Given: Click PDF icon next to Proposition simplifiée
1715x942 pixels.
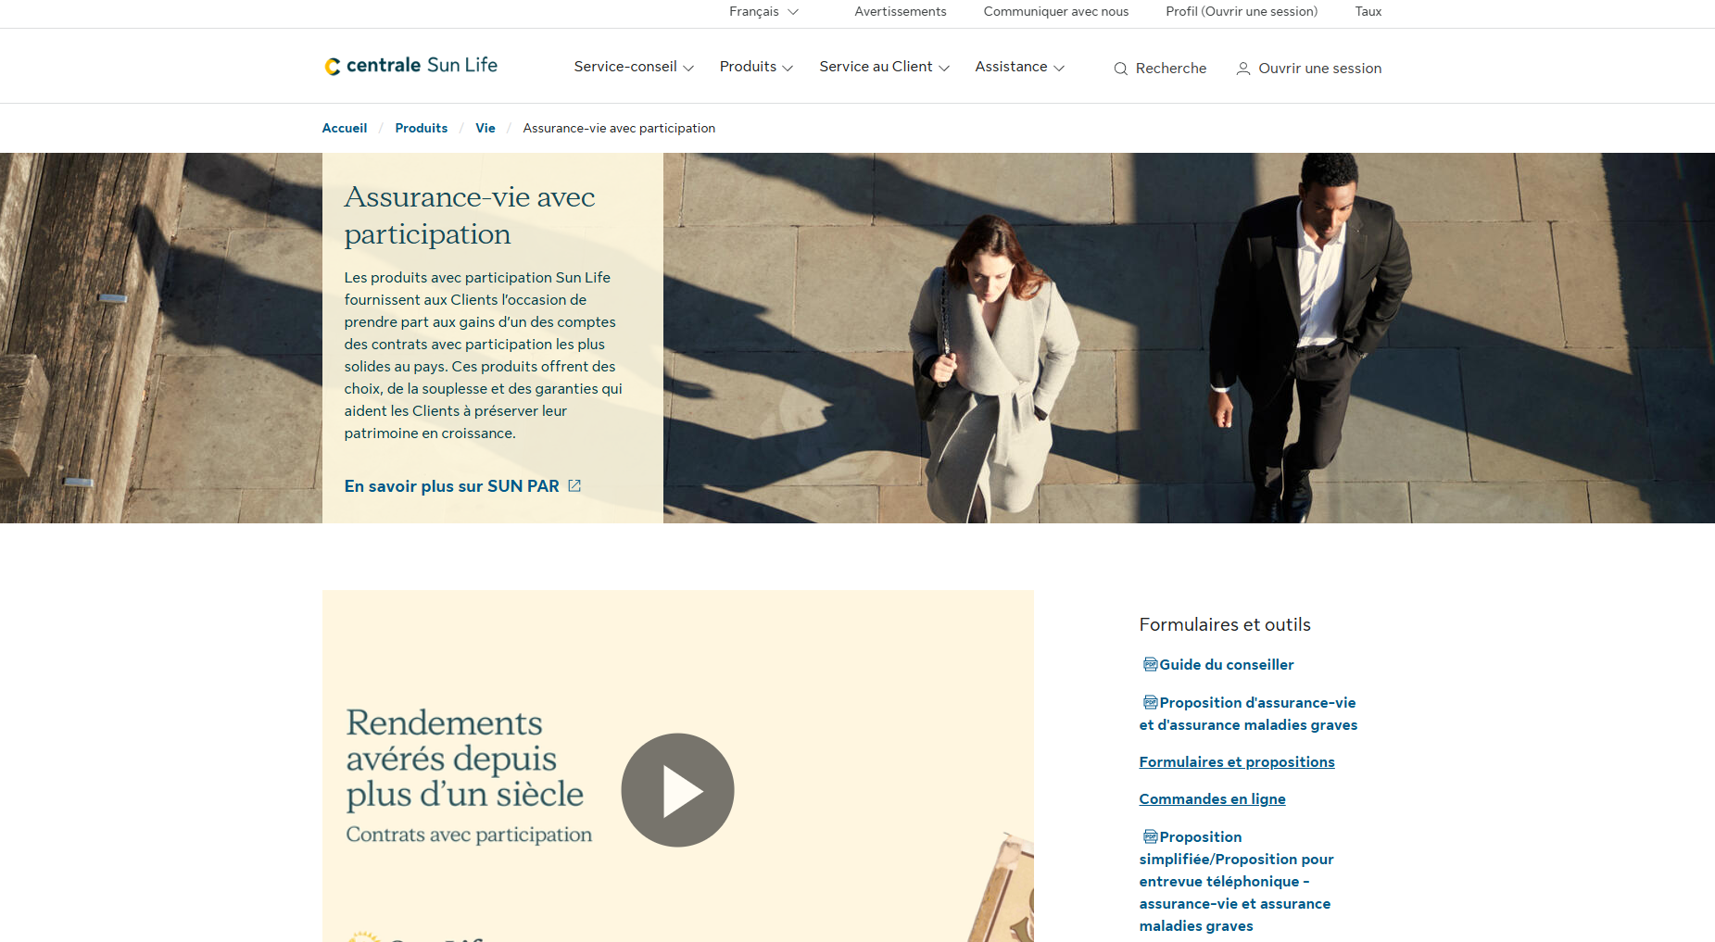Looking at the screenshot, I should click(x=1149, y=836).
